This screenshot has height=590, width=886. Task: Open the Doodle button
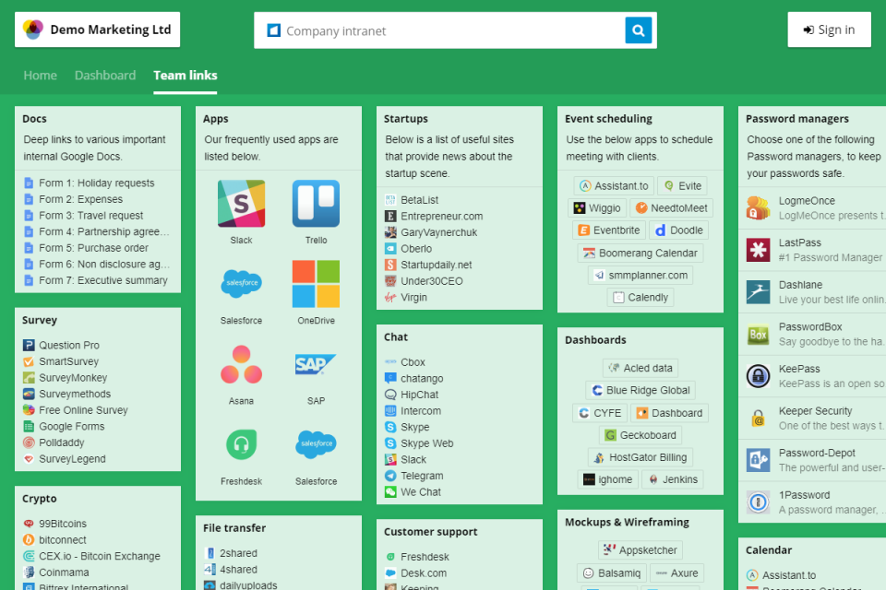[x=678, y=230]
